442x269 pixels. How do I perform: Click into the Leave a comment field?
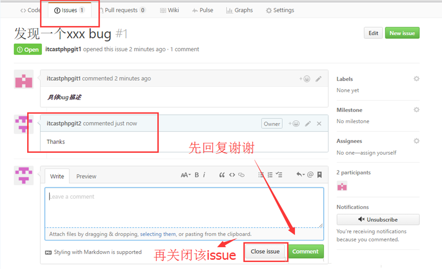(184, 207)
